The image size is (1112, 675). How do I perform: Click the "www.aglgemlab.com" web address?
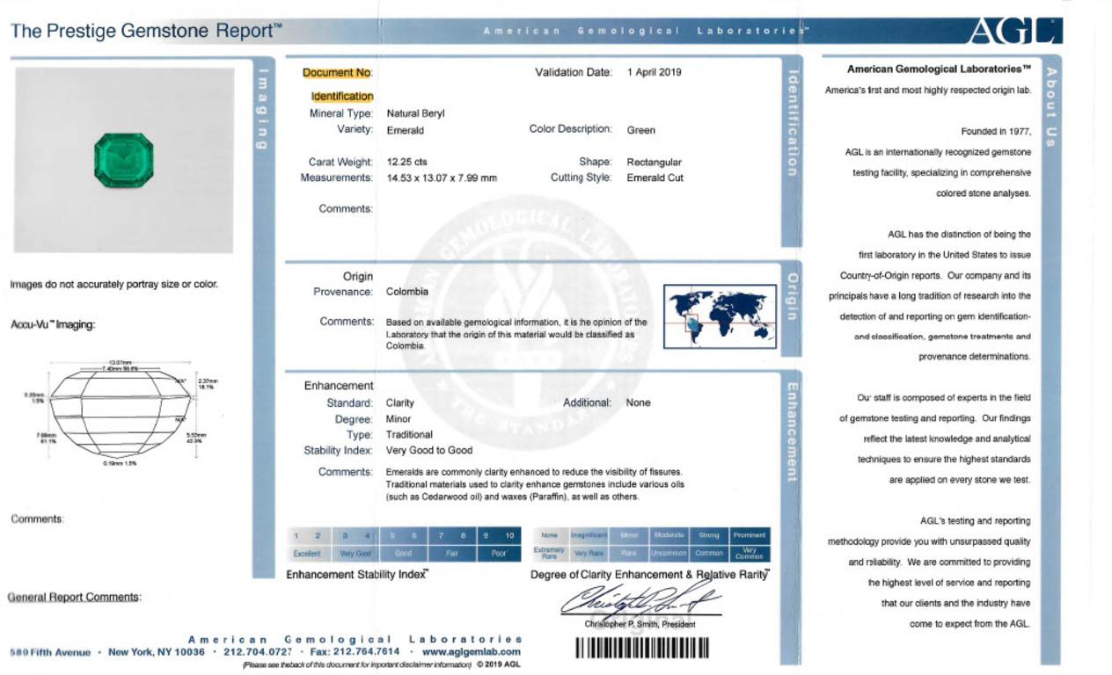(x=471, y=652)
